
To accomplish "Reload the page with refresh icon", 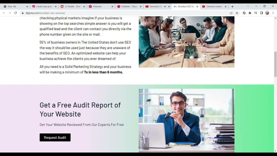I will point(15,13).
